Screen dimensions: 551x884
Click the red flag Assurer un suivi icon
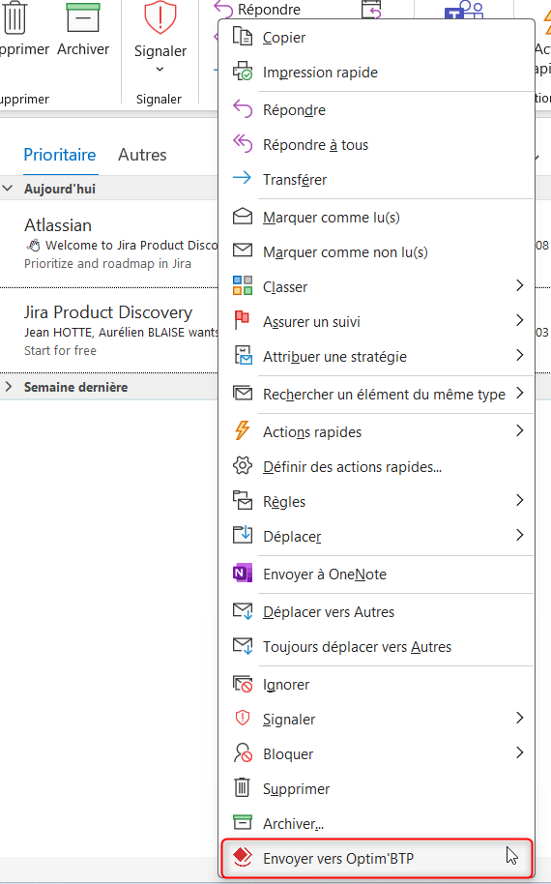click(x=243, y=320)
